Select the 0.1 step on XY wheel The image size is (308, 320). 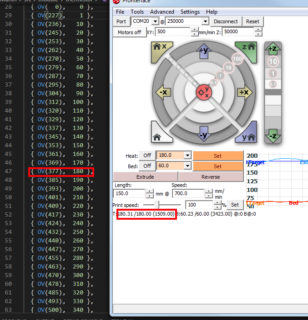click(x=213, y=83)
